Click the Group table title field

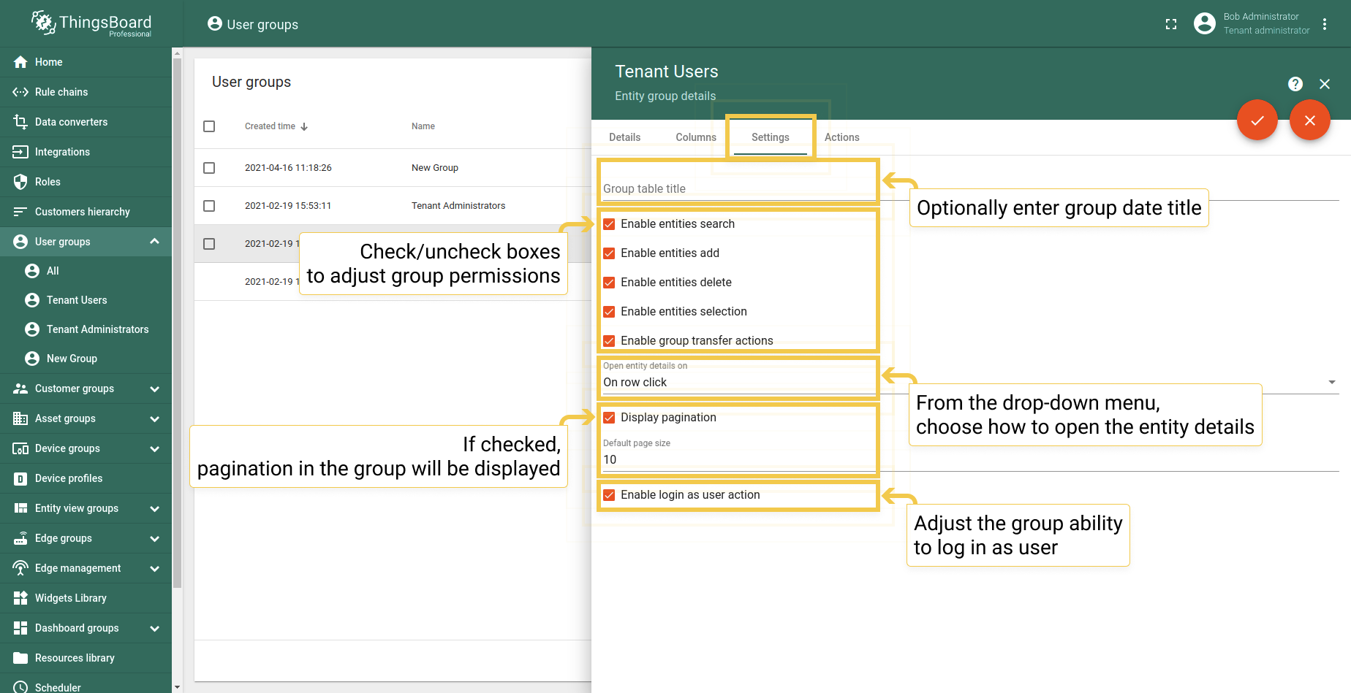coord(971,188)
